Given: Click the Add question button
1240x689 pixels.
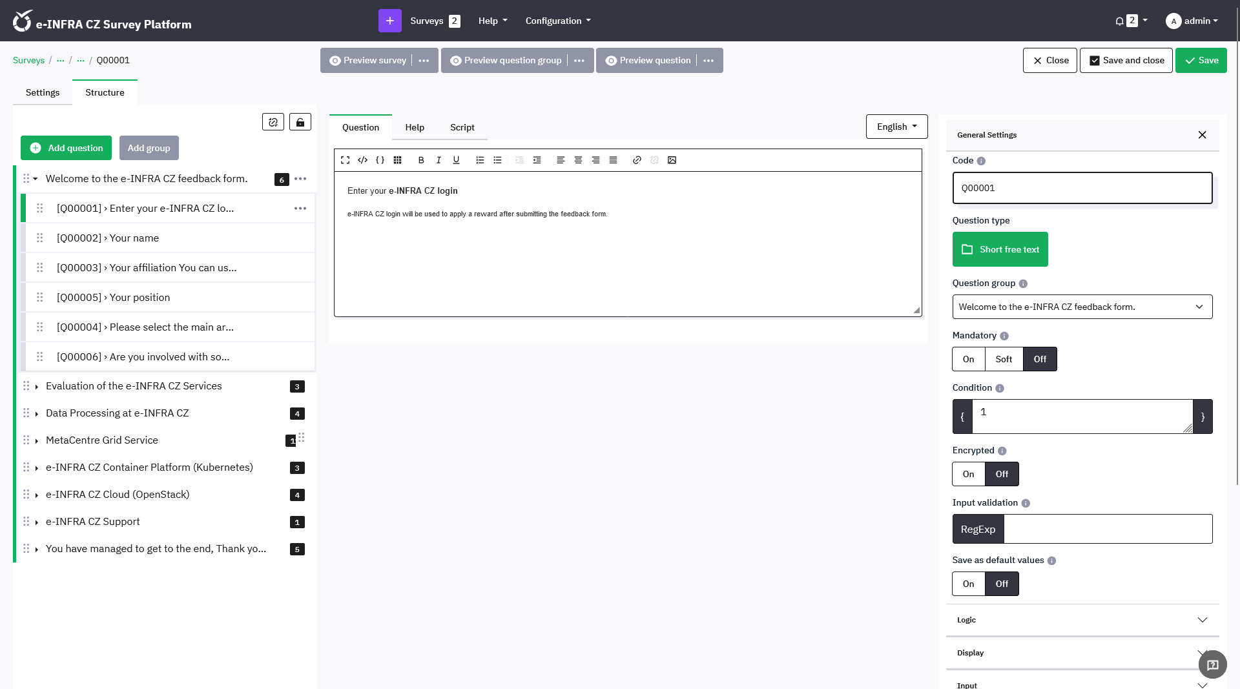Looking at the screenshot, I should [x=66, y=148].
